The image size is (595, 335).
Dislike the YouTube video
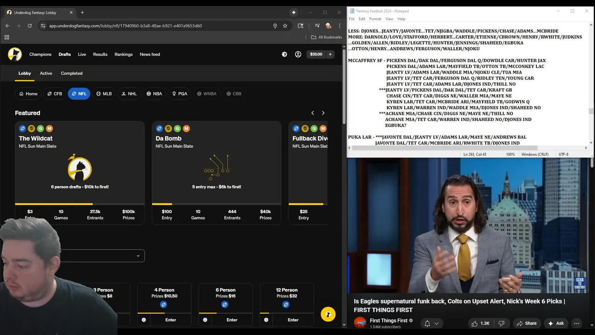(x=502, y=323)
